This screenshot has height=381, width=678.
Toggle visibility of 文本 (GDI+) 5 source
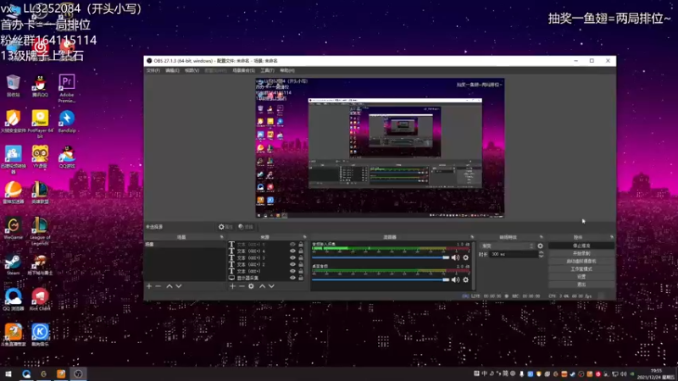292,245
